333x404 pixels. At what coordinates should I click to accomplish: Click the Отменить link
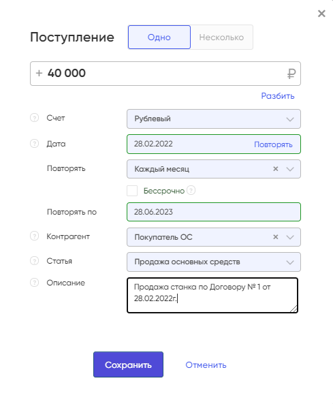tap(206, 365)
